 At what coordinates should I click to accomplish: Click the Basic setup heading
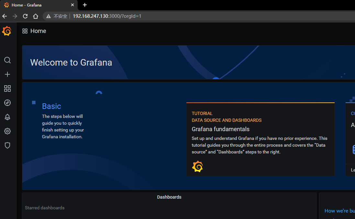[51, 106]
